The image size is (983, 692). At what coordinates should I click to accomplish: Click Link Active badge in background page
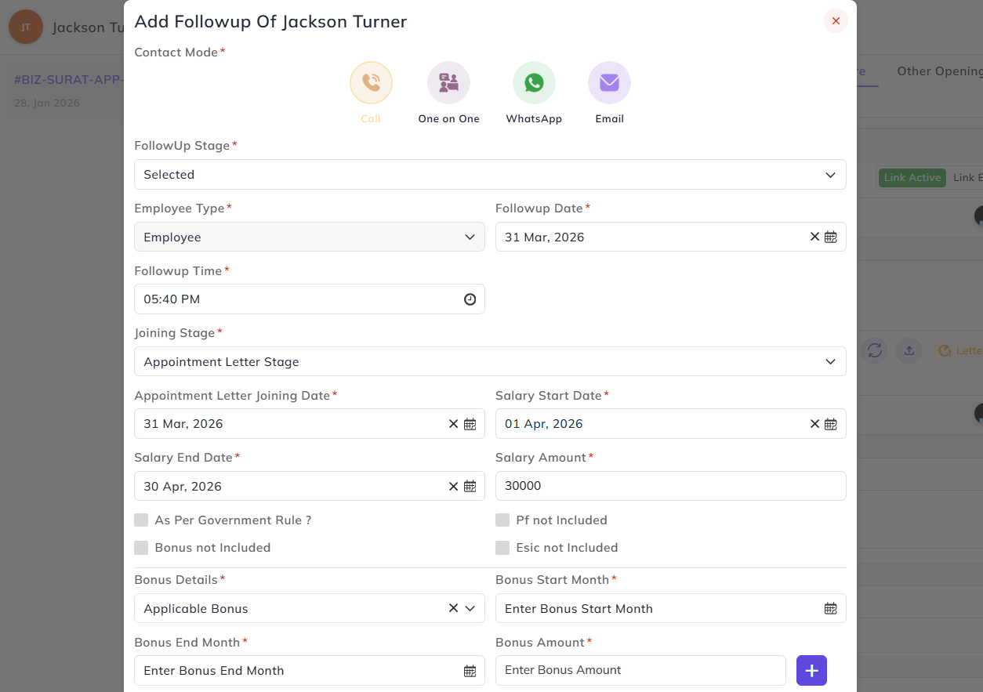[912, 178]
